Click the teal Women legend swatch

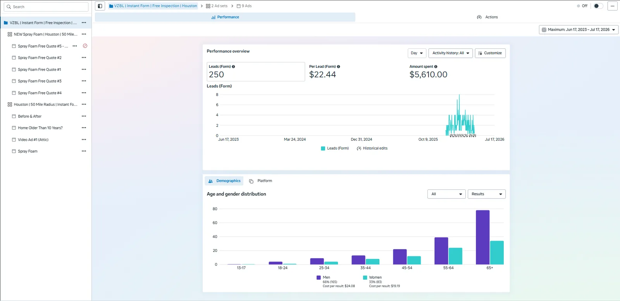coord(365,278)
